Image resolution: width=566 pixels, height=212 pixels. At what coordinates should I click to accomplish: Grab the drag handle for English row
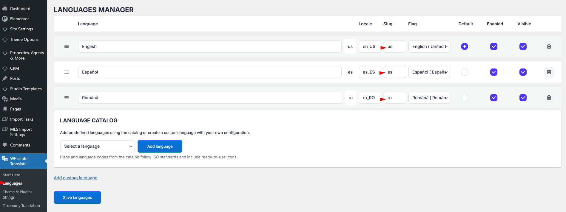point(67,46)
